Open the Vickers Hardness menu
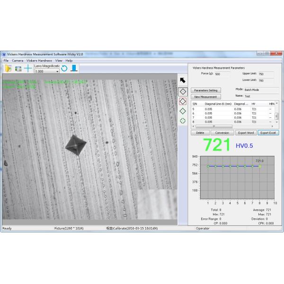This screenshot has height=284, width=284. [39, 61]
